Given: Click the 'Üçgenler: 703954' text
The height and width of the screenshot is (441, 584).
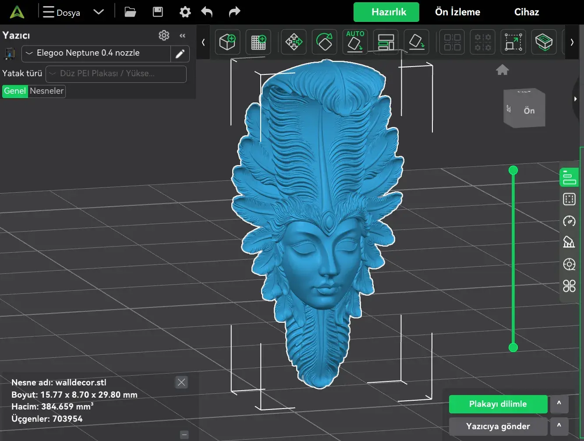Looking at the screenshot, I should (x=47, y=419).
